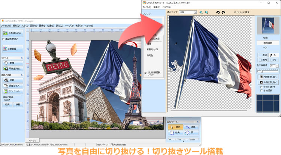Click the 写真読み込み photo import button
Viewport: 281px width, 155px height.
click(13, 33)
